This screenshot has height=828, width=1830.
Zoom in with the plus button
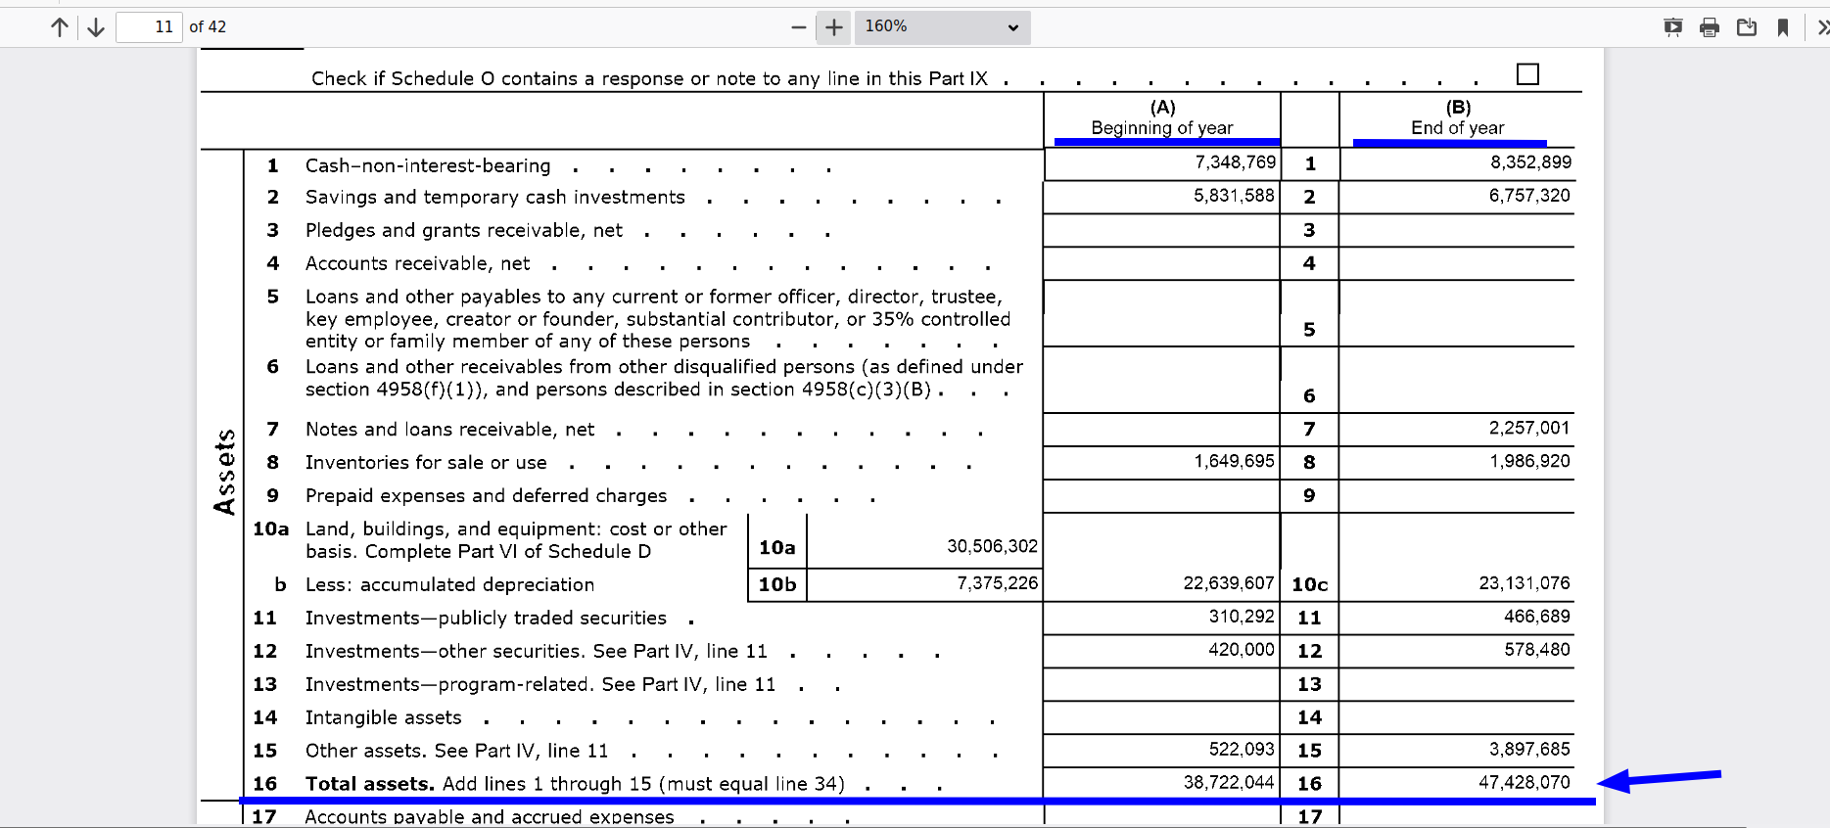coord(833,27)
